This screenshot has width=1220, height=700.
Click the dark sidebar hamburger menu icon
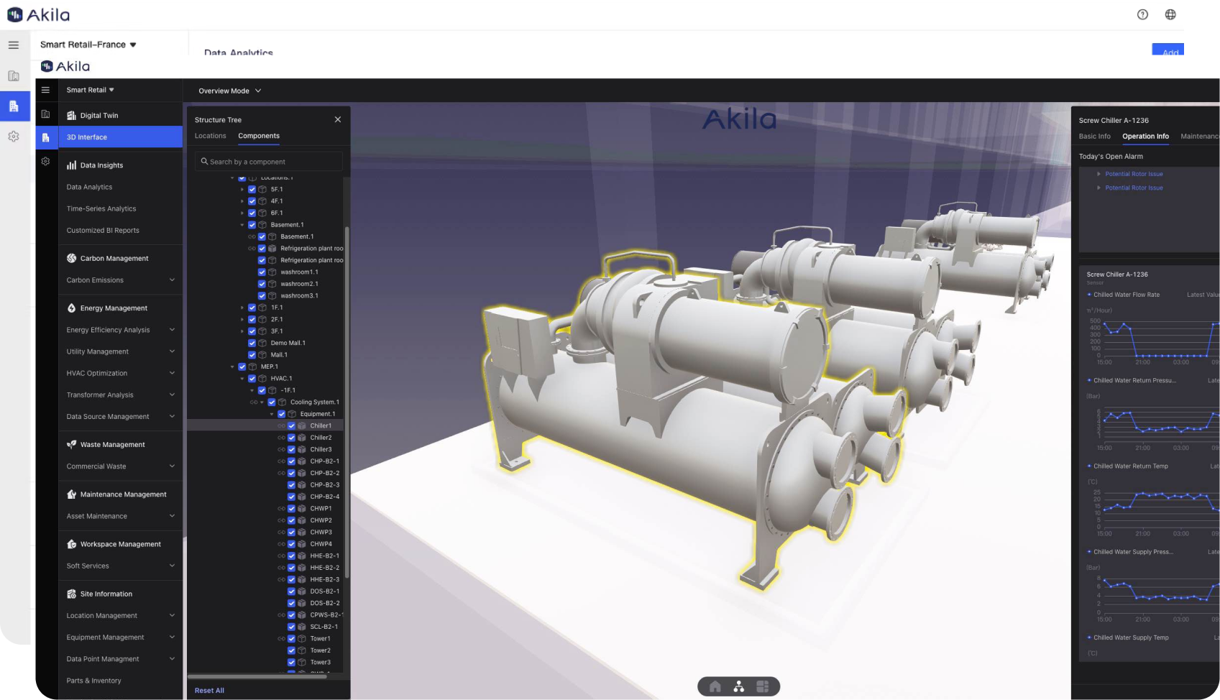click(45, 90)
